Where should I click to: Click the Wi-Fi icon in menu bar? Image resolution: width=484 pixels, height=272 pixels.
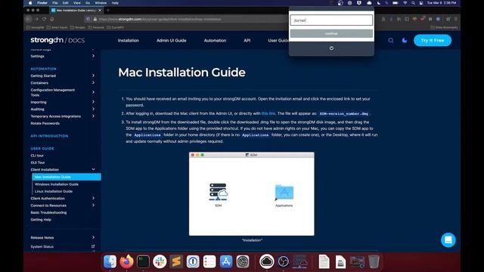pos(405,3)
